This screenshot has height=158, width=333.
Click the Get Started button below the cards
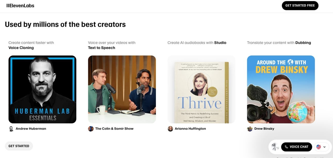coord(19,146)
